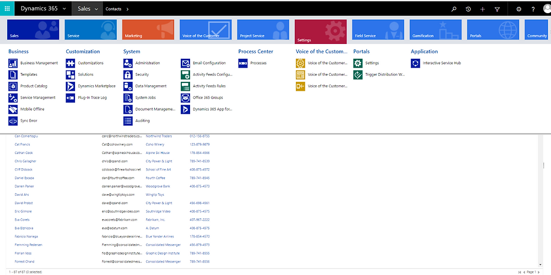Open Activity Feeds Configuration icon
The height and width of the screenshot is (275, 551).
(186, 75)
